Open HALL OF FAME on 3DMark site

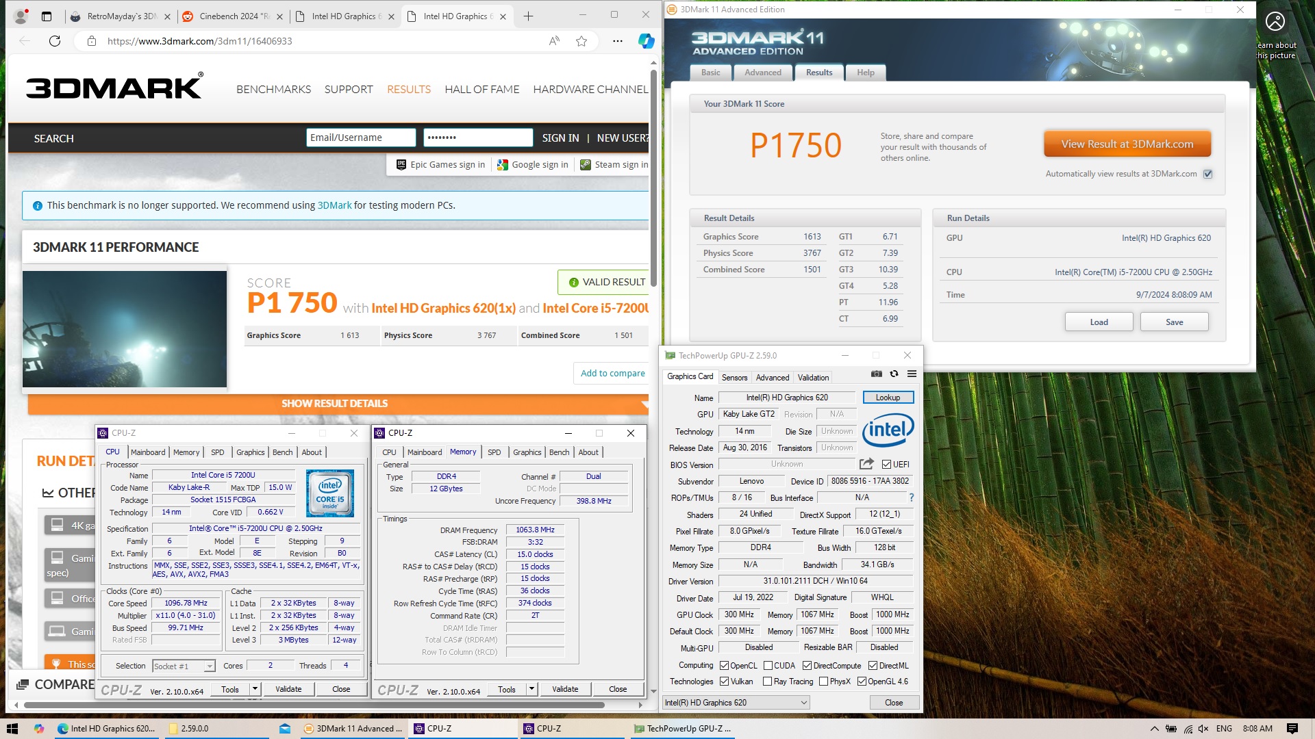[481, 90]
